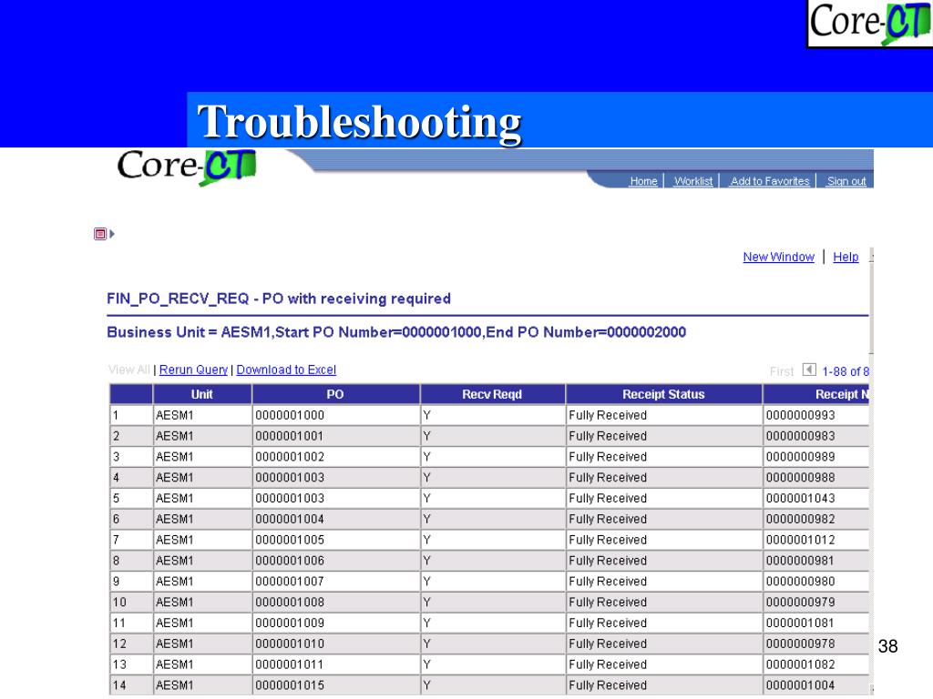
Task: Click receipt number 0000000978
Action: pyautogui.click(x=800, y=643)
